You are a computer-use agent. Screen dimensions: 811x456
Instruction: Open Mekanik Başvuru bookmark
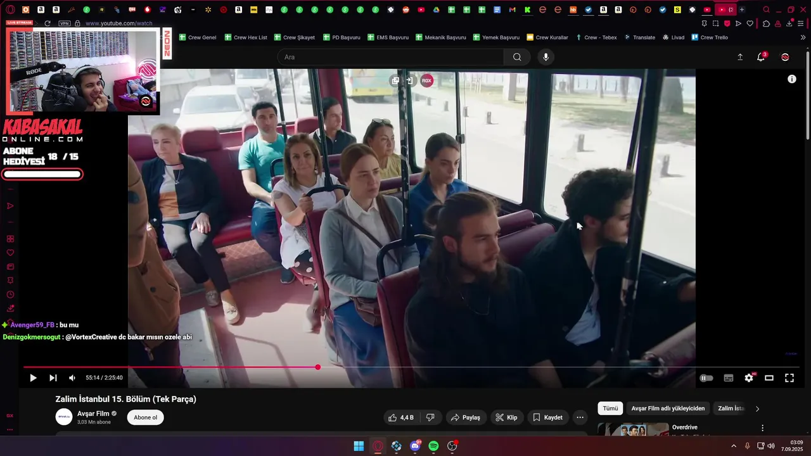441,37
